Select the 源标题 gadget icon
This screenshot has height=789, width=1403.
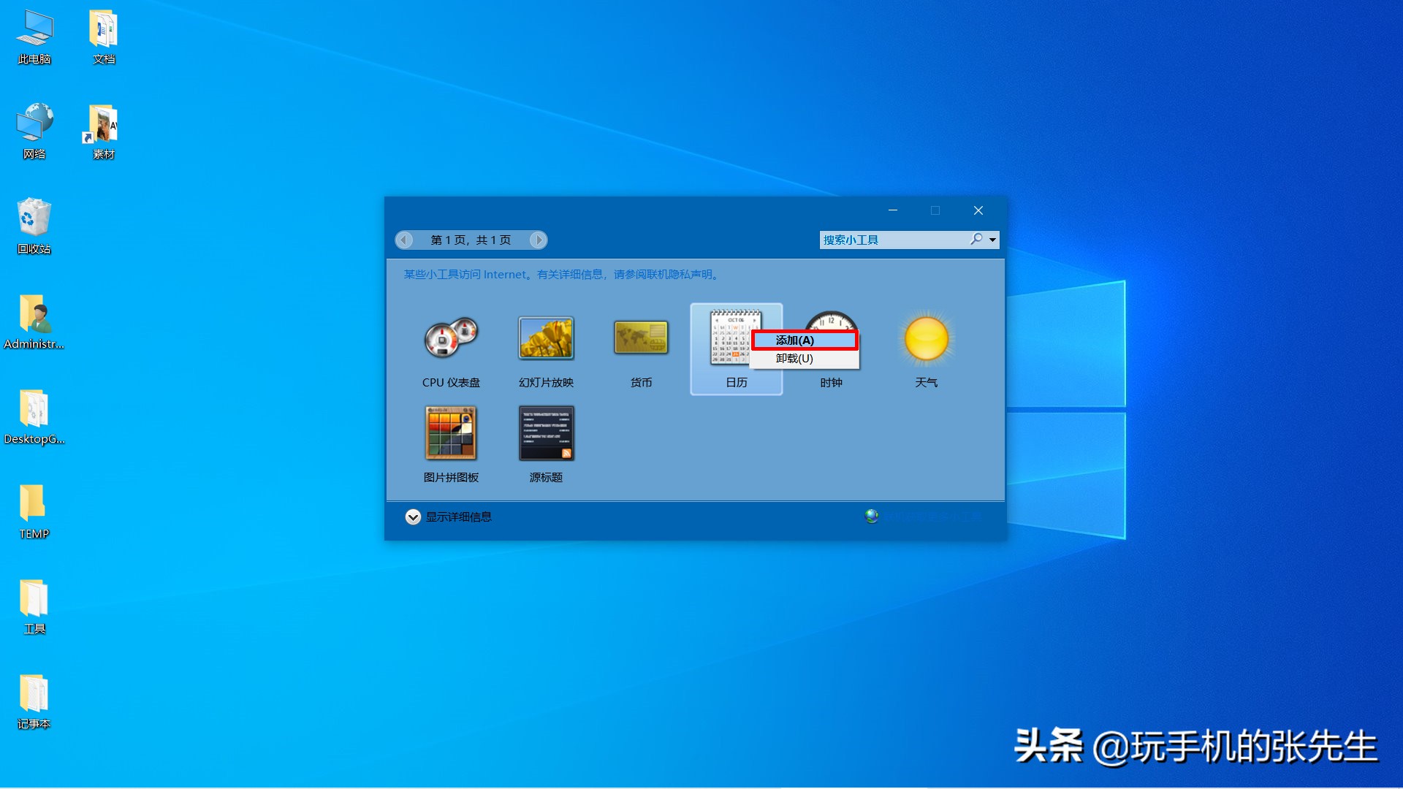tap(544, 433)
